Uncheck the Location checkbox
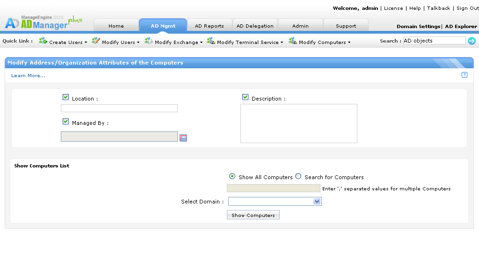Viewport: 479px width, 268px height. pyautogui.click(x=66, y=97)
